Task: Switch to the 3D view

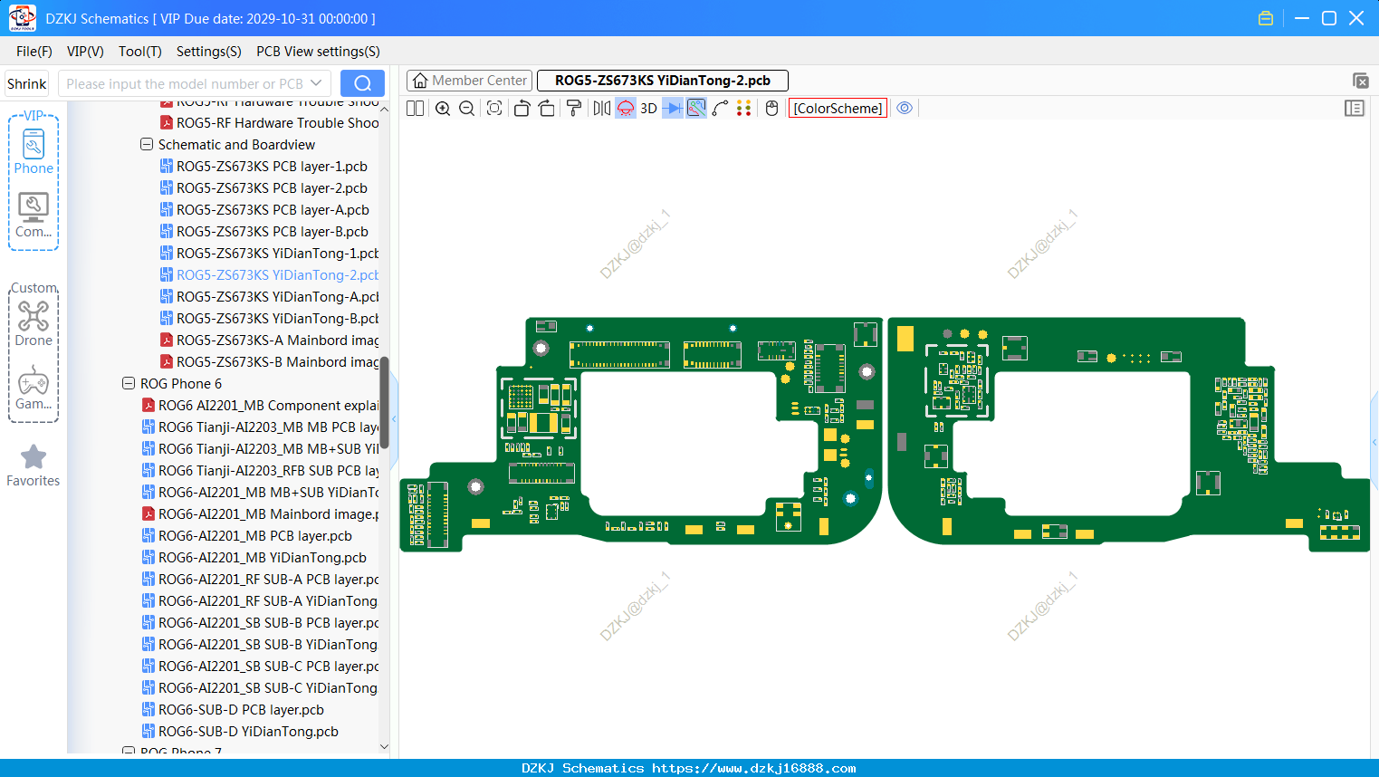Action: point(648,109)
